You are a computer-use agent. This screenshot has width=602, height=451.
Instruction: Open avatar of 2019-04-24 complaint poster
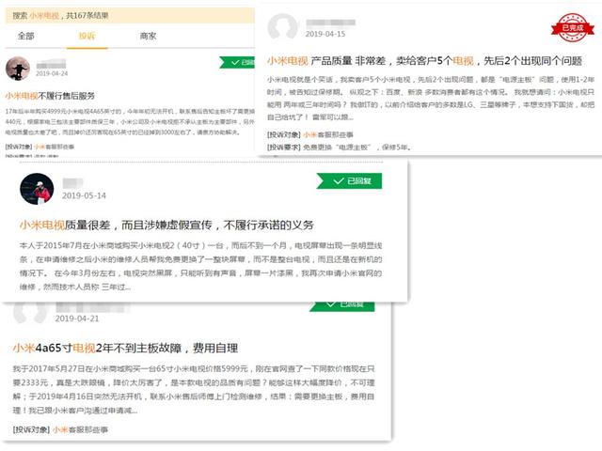pyautogui.click(x=18, y=69)
